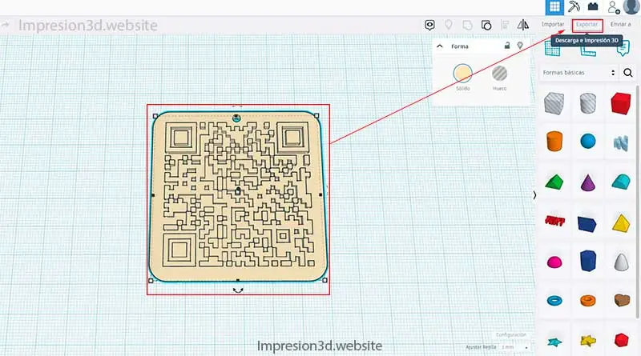Pick the dark blue Polygon shape
Image resolution: width=641 pixels, height=356 pixels.
coord(588,261)
